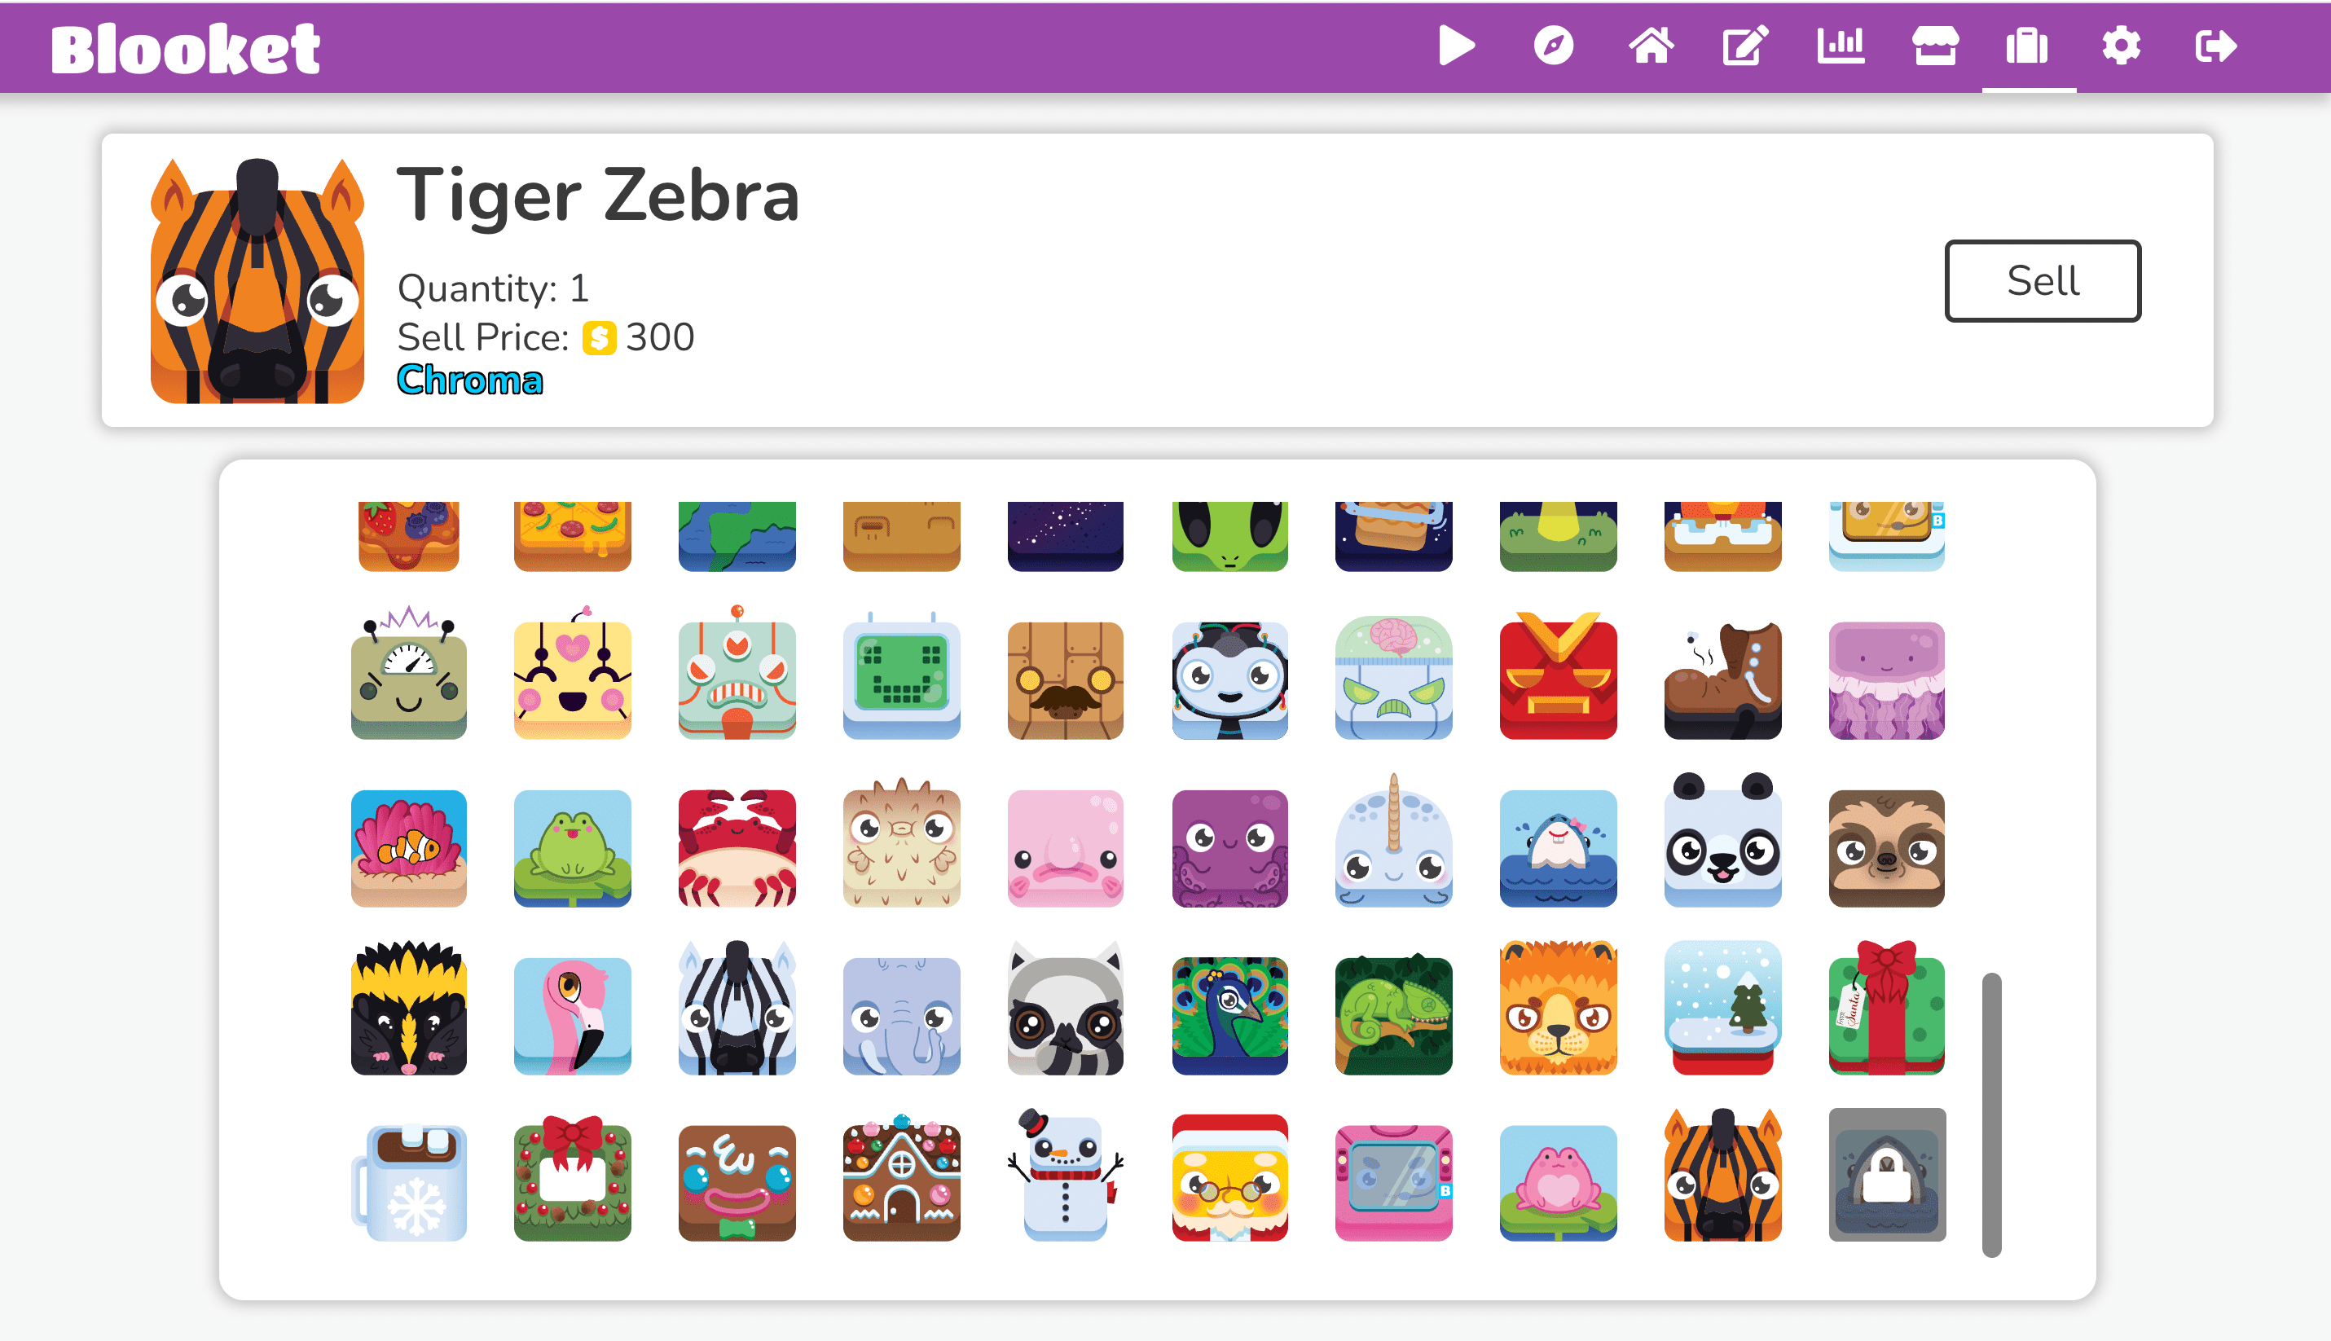Select the Snowman blook

coord(1065,1176)
